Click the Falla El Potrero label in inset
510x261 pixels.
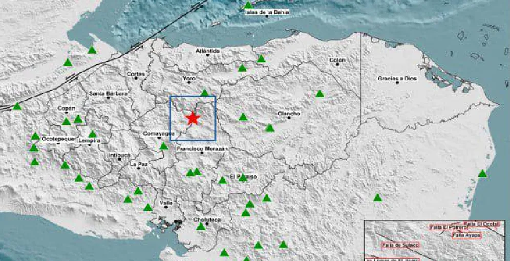pos(448,227)
